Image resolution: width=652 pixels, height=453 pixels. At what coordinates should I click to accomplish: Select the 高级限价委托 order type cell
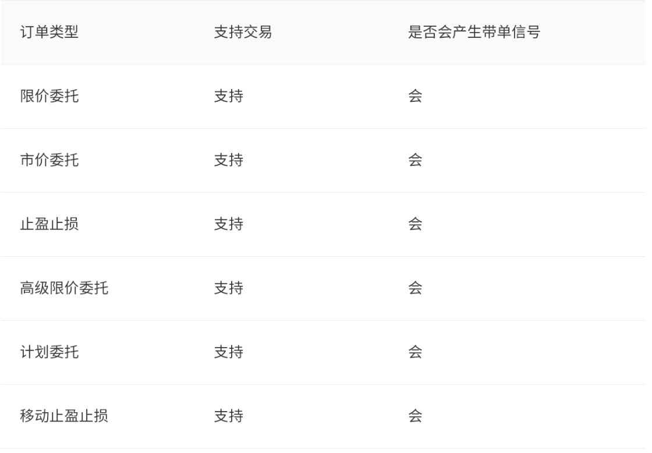[x=64, y=289]
